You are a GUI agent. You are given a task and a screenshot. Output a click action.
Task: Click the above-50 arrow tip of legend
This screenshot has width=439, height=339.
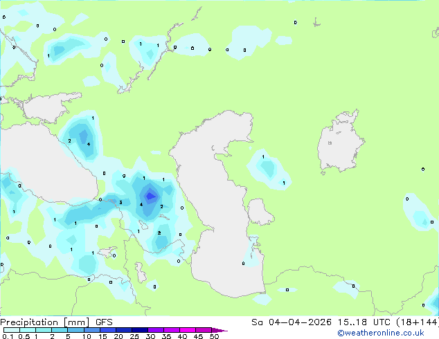point(219,330)
